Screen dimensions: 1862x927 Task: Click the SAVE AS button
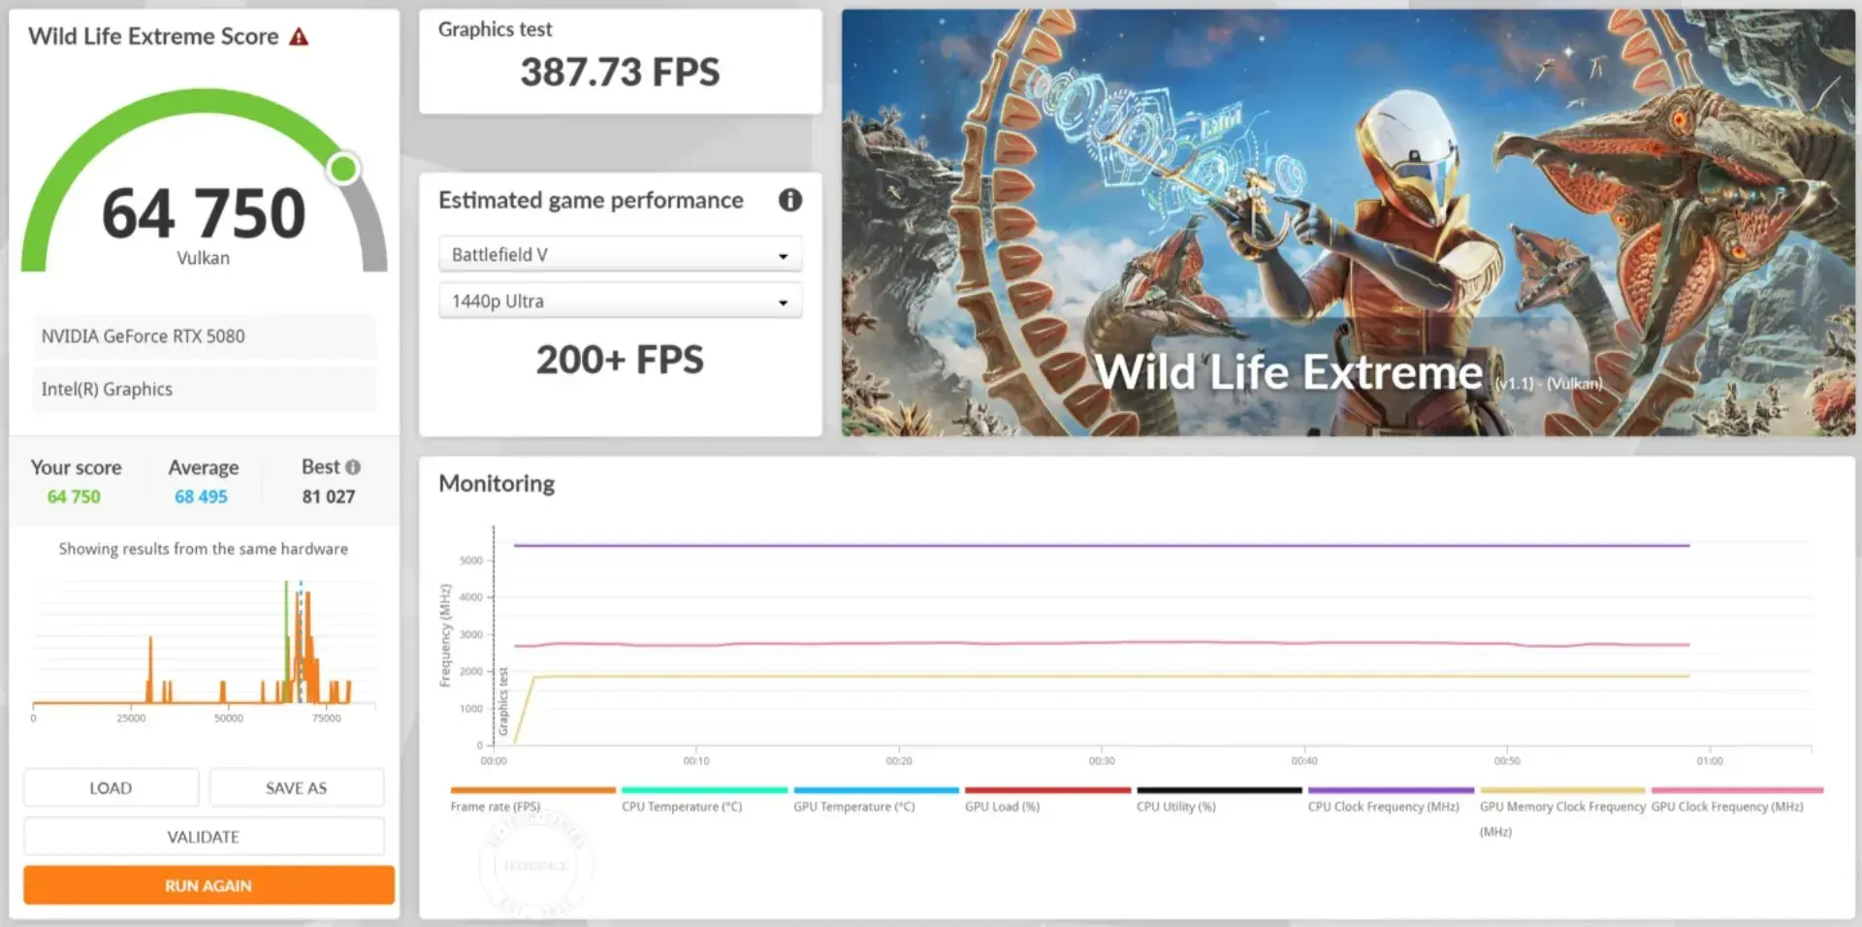point(296,788)
